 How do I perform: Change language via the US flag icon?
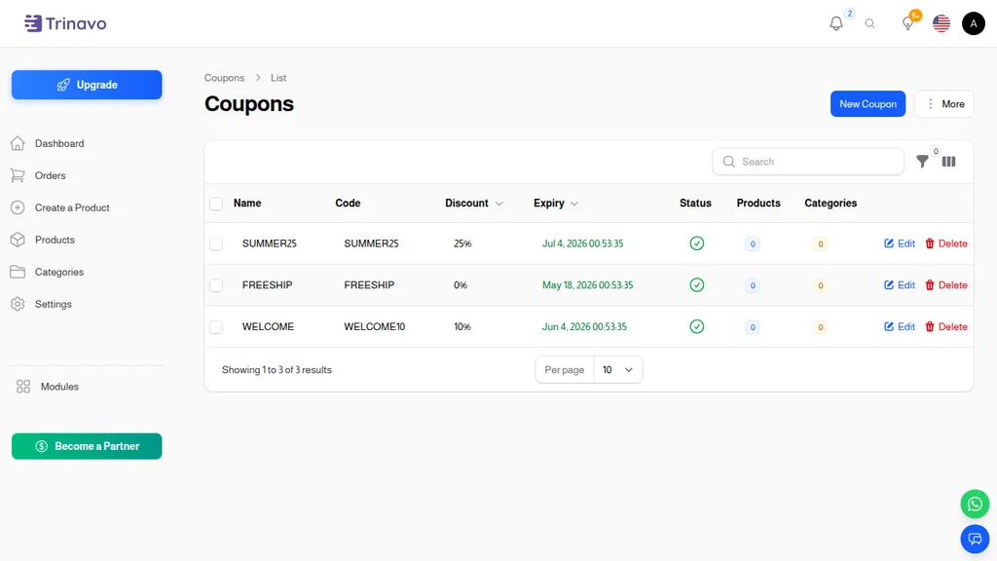point(942,23)
